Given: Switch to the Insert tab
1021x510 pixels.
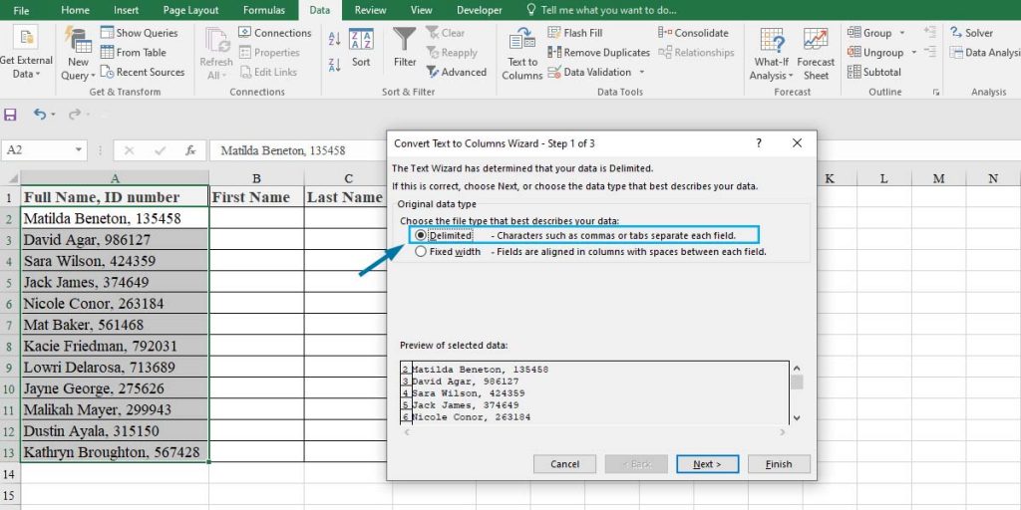Looking at the screenshot, I should pyautogui.click(x=126, y=10).
